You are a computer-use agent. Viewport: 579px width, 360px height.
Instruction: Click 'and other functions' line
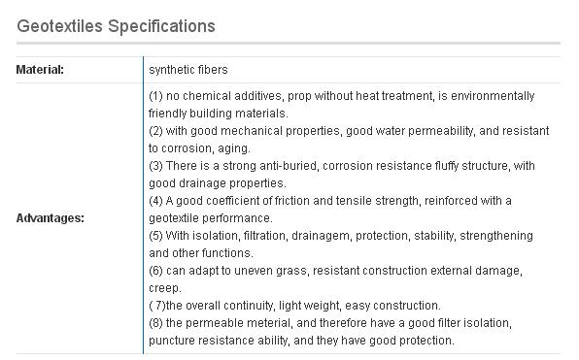point(201,253)
